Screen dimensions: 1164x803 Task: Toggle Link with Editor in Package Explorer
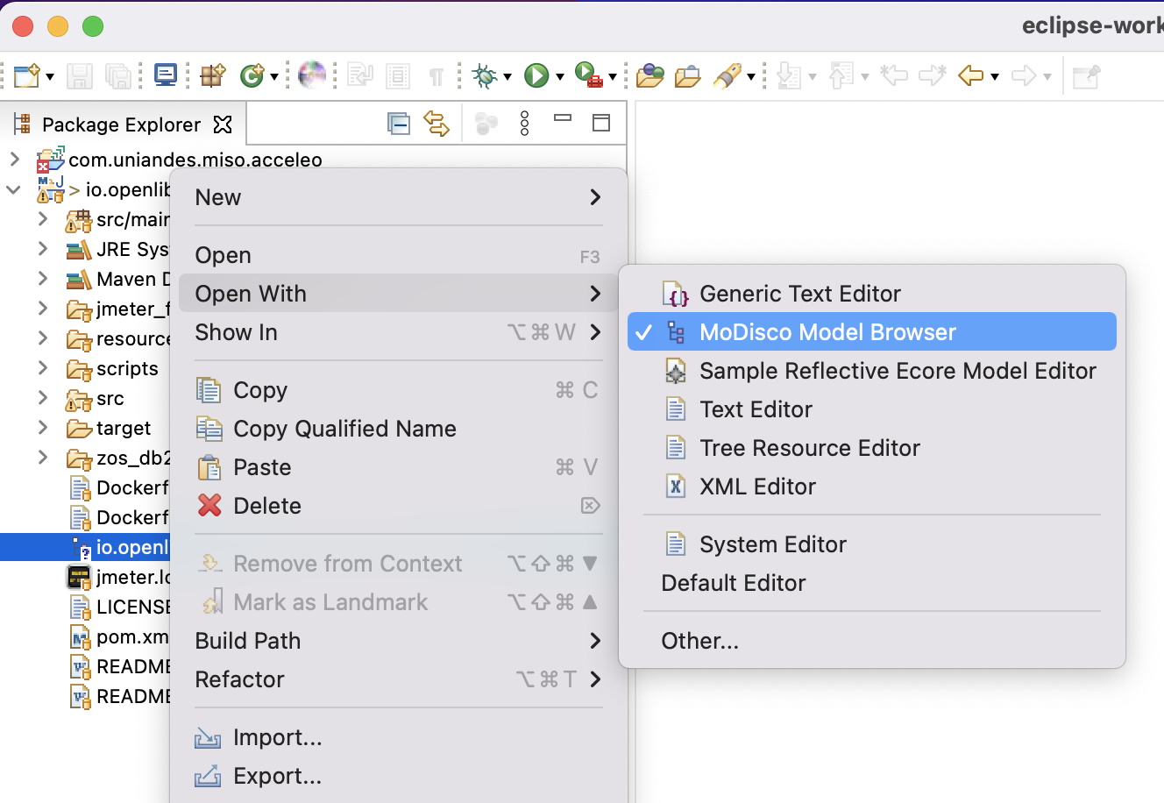pyautogui.click(x=436, y=124)
